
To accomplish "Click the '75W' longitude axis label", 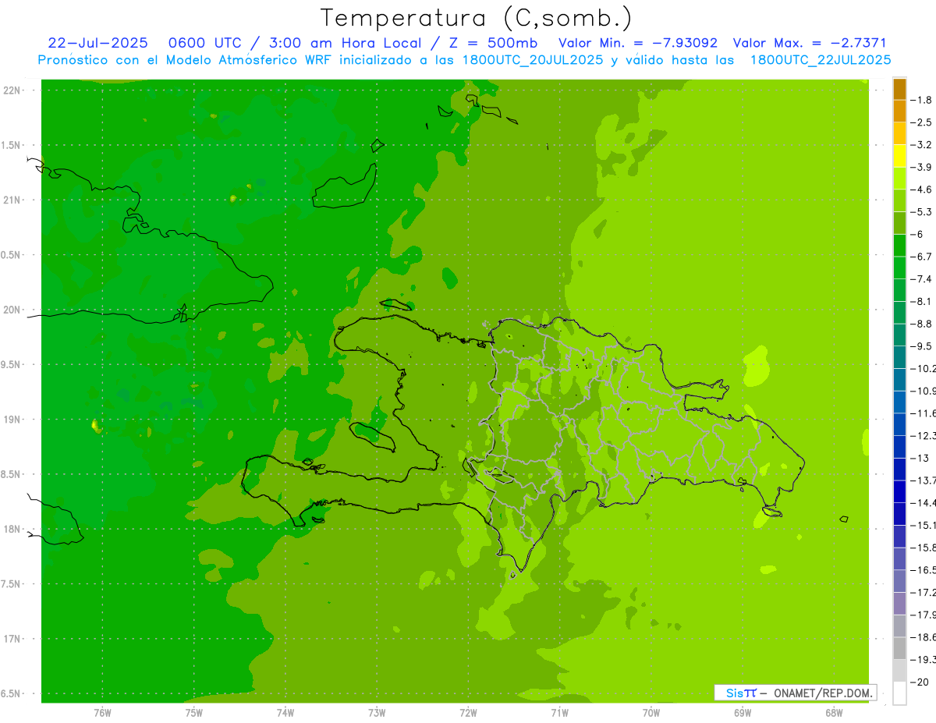I will click(x=194, y=713).
